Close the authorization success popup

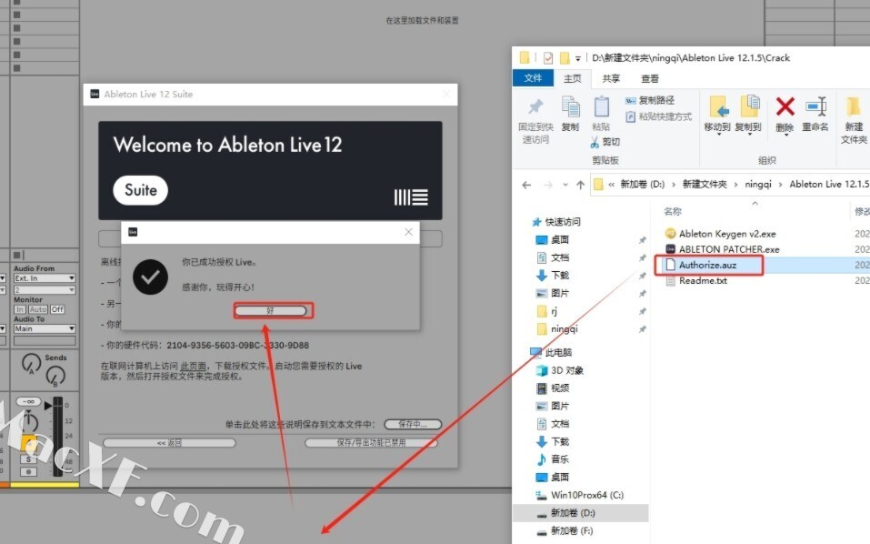click(408, 232)
